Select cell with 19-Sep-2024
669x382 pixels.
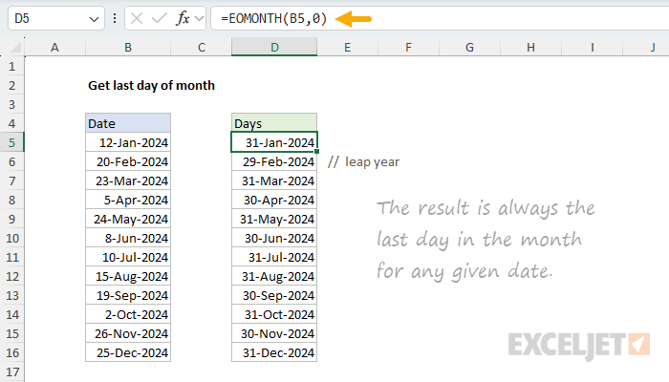point(128,295)
